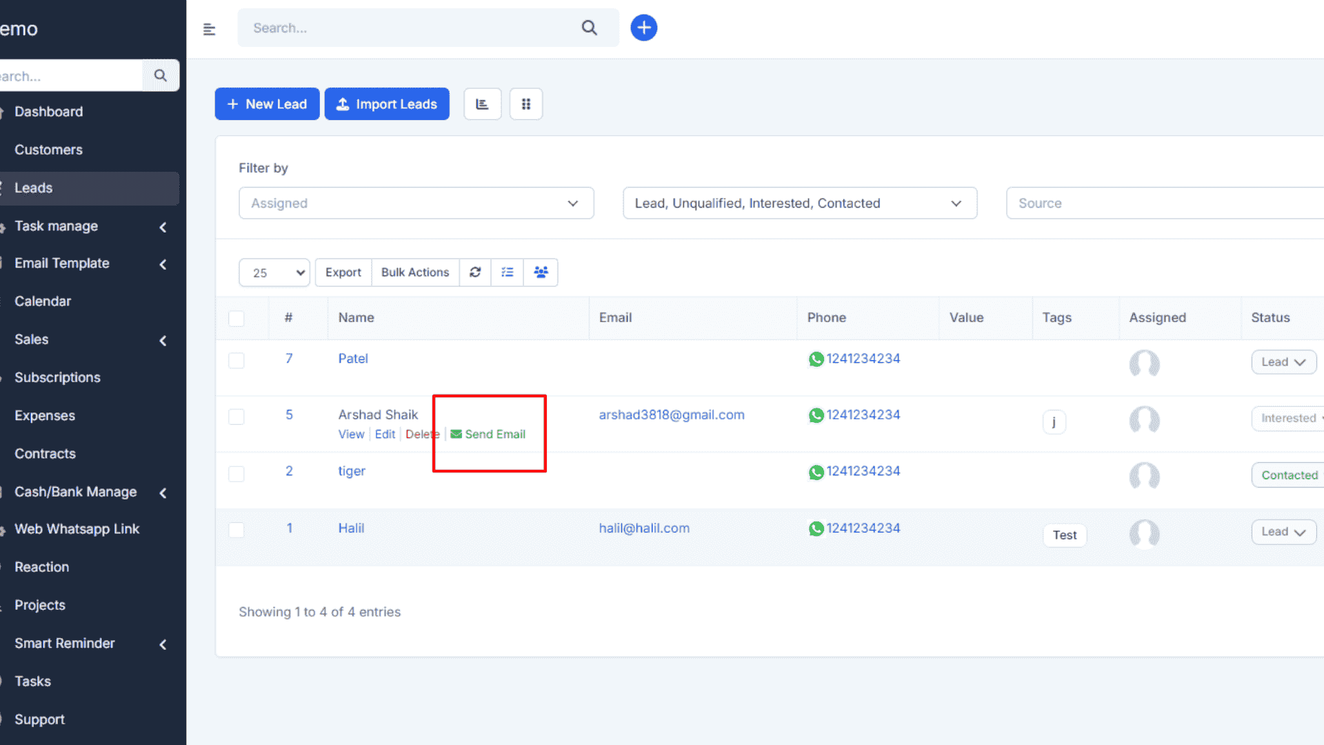Expand the Smart Reminder submenu arrow

point(163,644)
